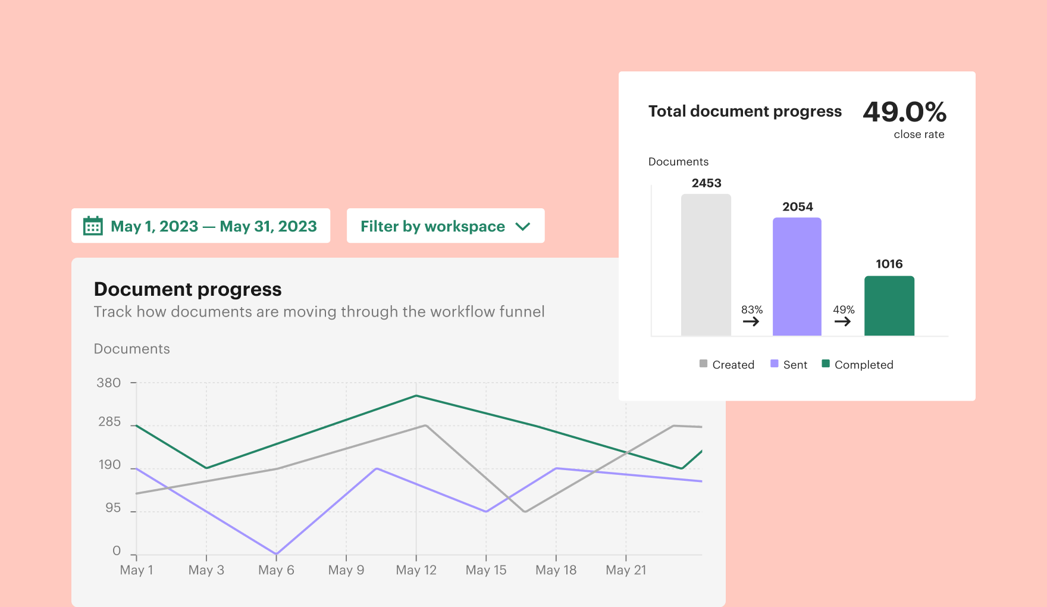
Task: Toggle the Created legend square
Action: [x=703, y=364]
